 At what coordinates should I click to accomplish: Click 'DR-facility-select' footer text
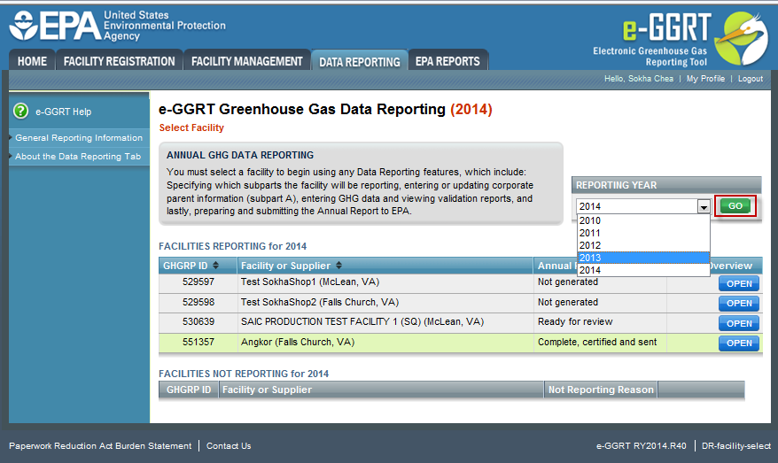coord(736,445)
